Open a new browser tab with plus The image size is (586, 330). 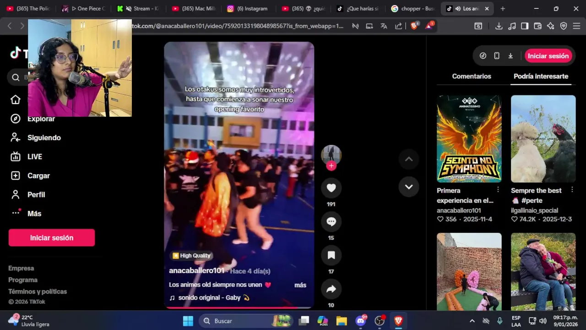pos(503,9)
